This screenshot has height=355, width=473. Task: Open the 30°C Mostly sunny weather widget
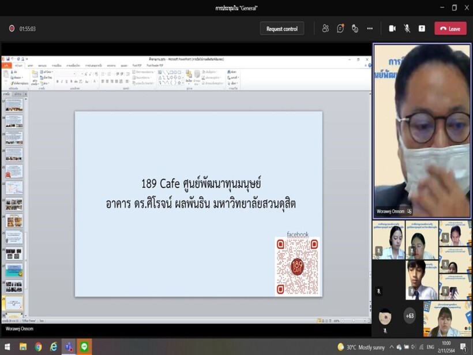click(361, 347)
